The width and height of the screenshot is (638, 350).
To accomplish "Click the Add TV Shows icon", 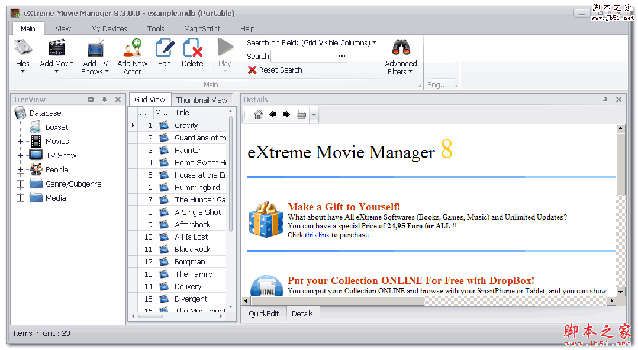I will point(95,47).
